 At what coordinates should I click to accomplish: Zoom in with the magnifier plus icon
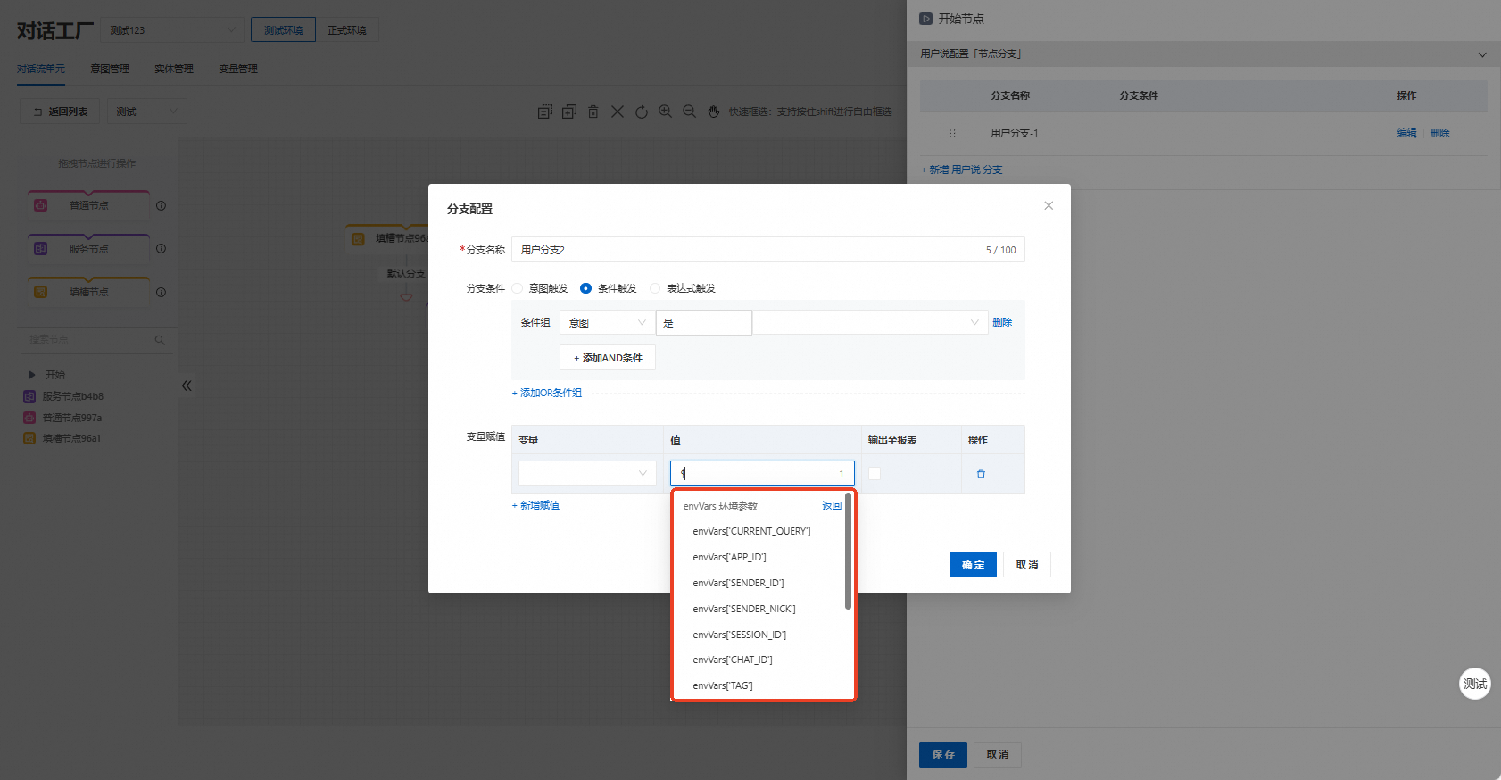(x=665, y=112)
